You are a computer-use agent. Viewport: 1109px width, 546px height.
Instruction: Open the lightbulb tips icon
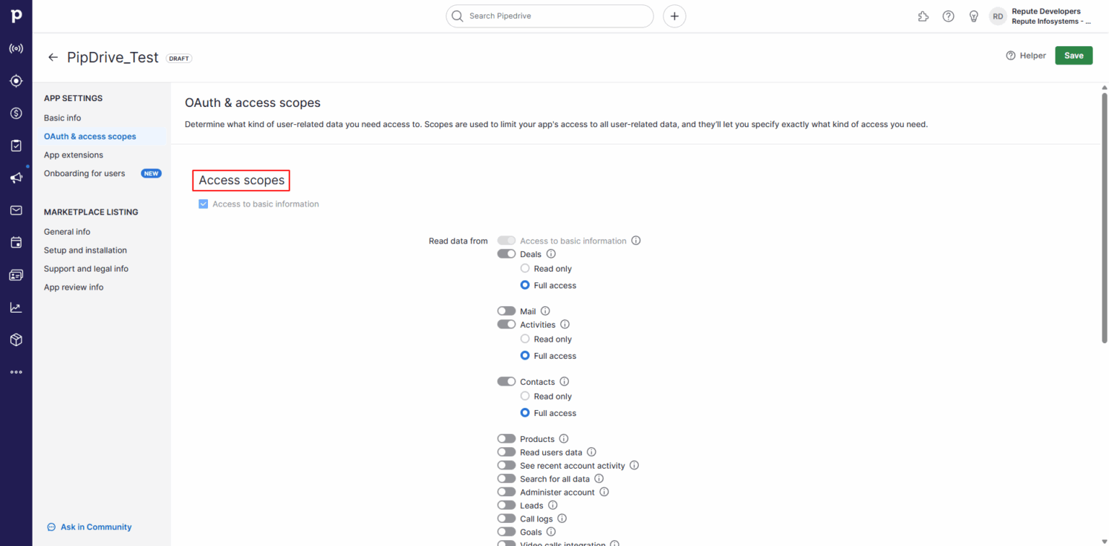coord(973,16)
